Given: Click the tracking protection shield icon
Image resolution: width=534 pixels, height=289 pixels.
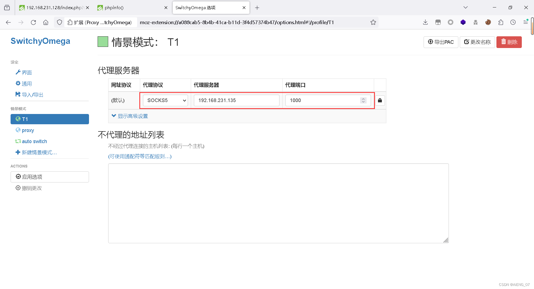Looking at the screenshot, I should [x=60, y=22].
